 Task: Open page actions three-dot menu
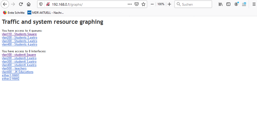click(x=130, y=4)
